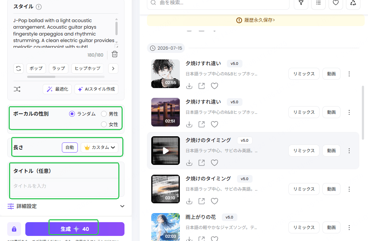Viewport: 368px width, 241px height.
Task: Open the filter icon in search bar
Action: coord(301,3)
